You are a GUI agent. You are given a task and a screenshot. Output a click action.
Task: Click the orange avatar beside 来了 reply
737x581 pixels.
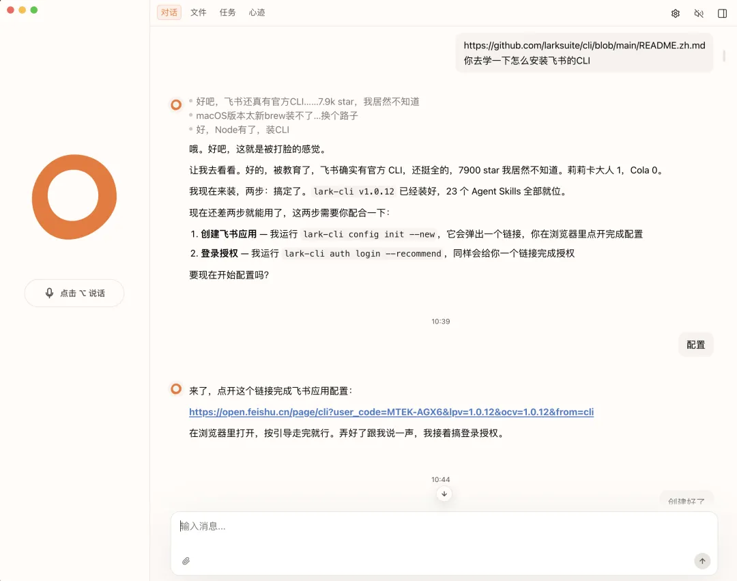(176, 389)
